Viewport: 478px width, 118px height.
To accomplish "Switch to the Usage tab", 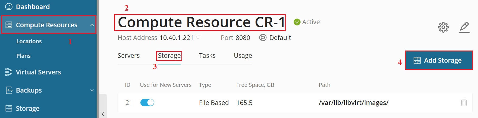I will 243,56.
